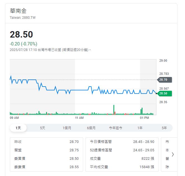Click the 28.567 y-axis label
Viewport: 185px width, 176px height.
[164, 89]
